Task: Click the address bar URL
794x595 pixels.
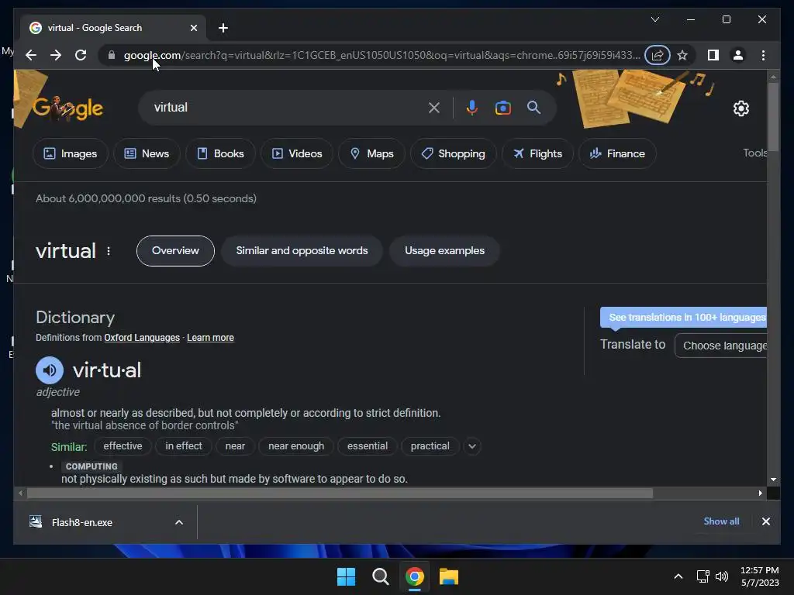Action: point(381,55)
